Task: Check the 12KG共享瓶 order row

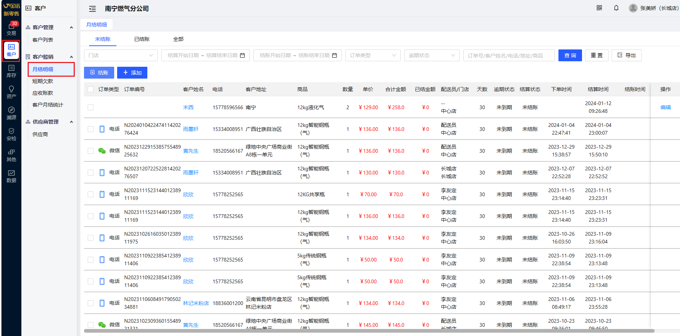Action: (x=91, y=194)
